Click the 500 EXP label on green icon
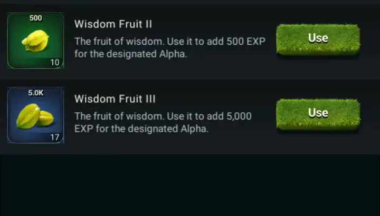The width and height of the screenshot is (380, 216). 35,18
